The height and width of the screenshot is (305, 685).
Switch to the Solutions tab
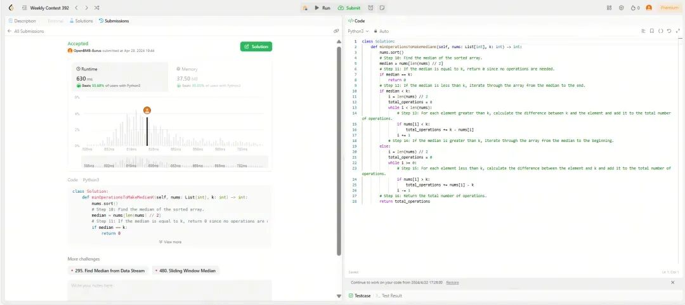[x=81, y=21]
